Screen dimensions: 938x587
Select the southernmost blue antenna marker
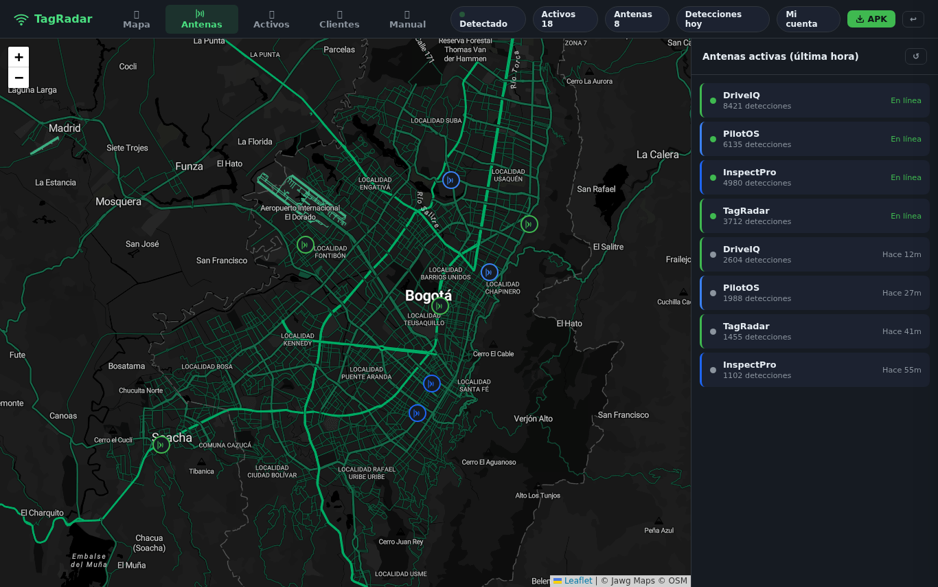click(x=417, y=413)
